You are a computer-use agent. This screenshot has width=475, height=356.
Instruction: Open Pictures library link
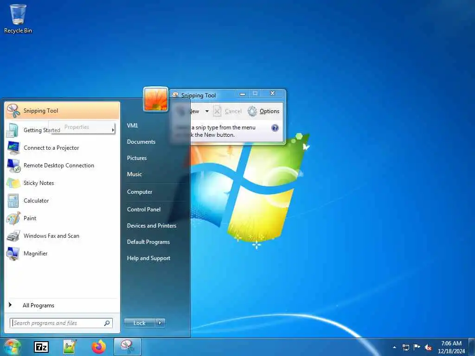137,158
